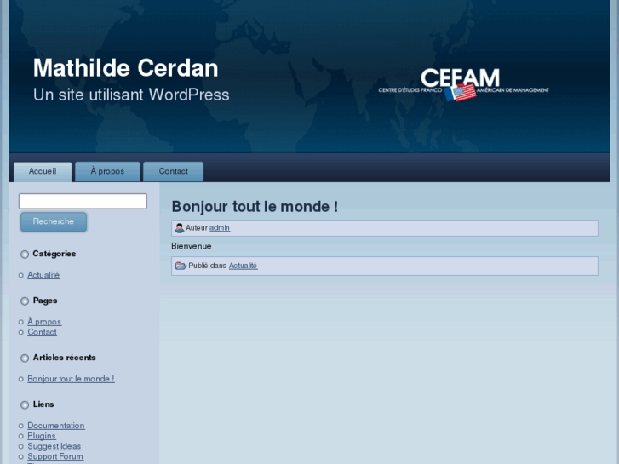Click the CEFAM logo in the header
Image resolution: width=619 pixels, height=464 pixels.
[x=463, y=84]
